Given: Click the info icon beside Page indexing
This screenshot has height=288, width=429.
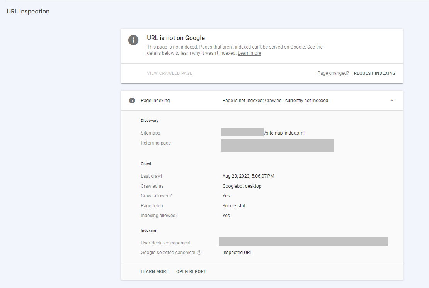Looking at the screenshot, I should tap(131, 100).
